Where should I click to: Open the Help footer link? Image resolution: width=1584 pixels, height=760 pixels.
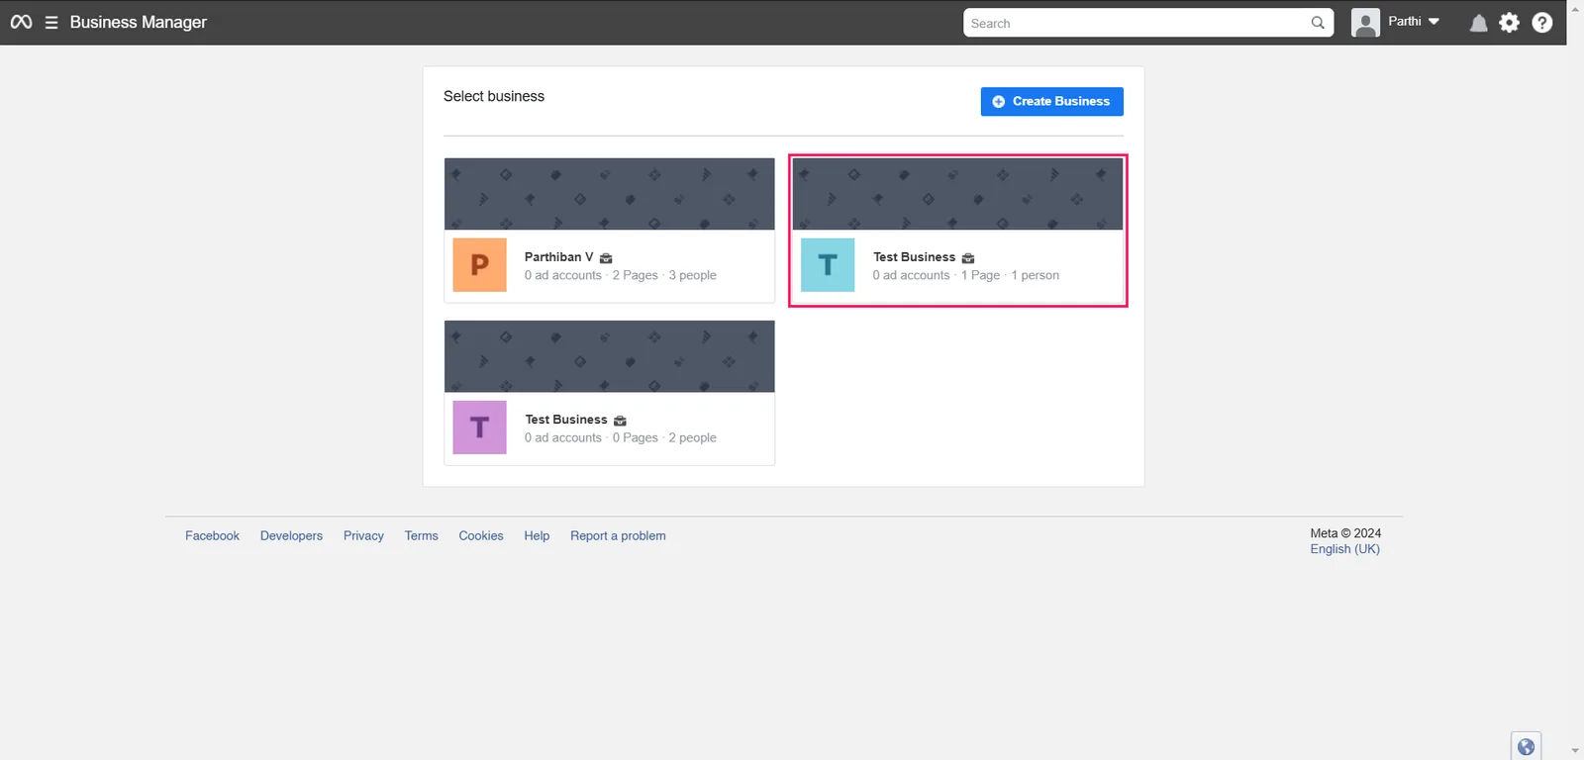click(x=537, y=535)
